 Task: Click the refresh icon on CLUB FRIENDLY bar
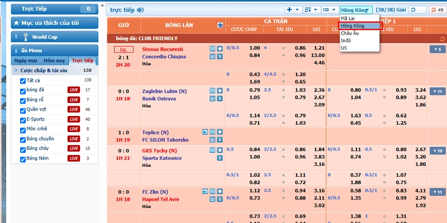pos(442,38)
